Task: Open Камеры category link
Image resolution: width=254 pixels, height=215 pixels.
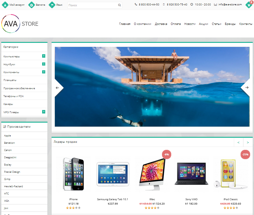Action: (x=8, y=104)
